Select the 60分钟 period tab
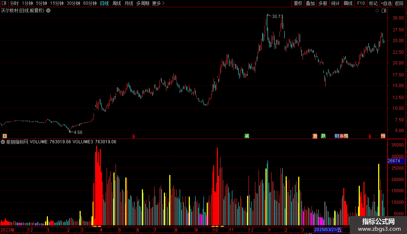Viewport: 407px width, 234px height. pyautogui.click(x=90, y=3)
